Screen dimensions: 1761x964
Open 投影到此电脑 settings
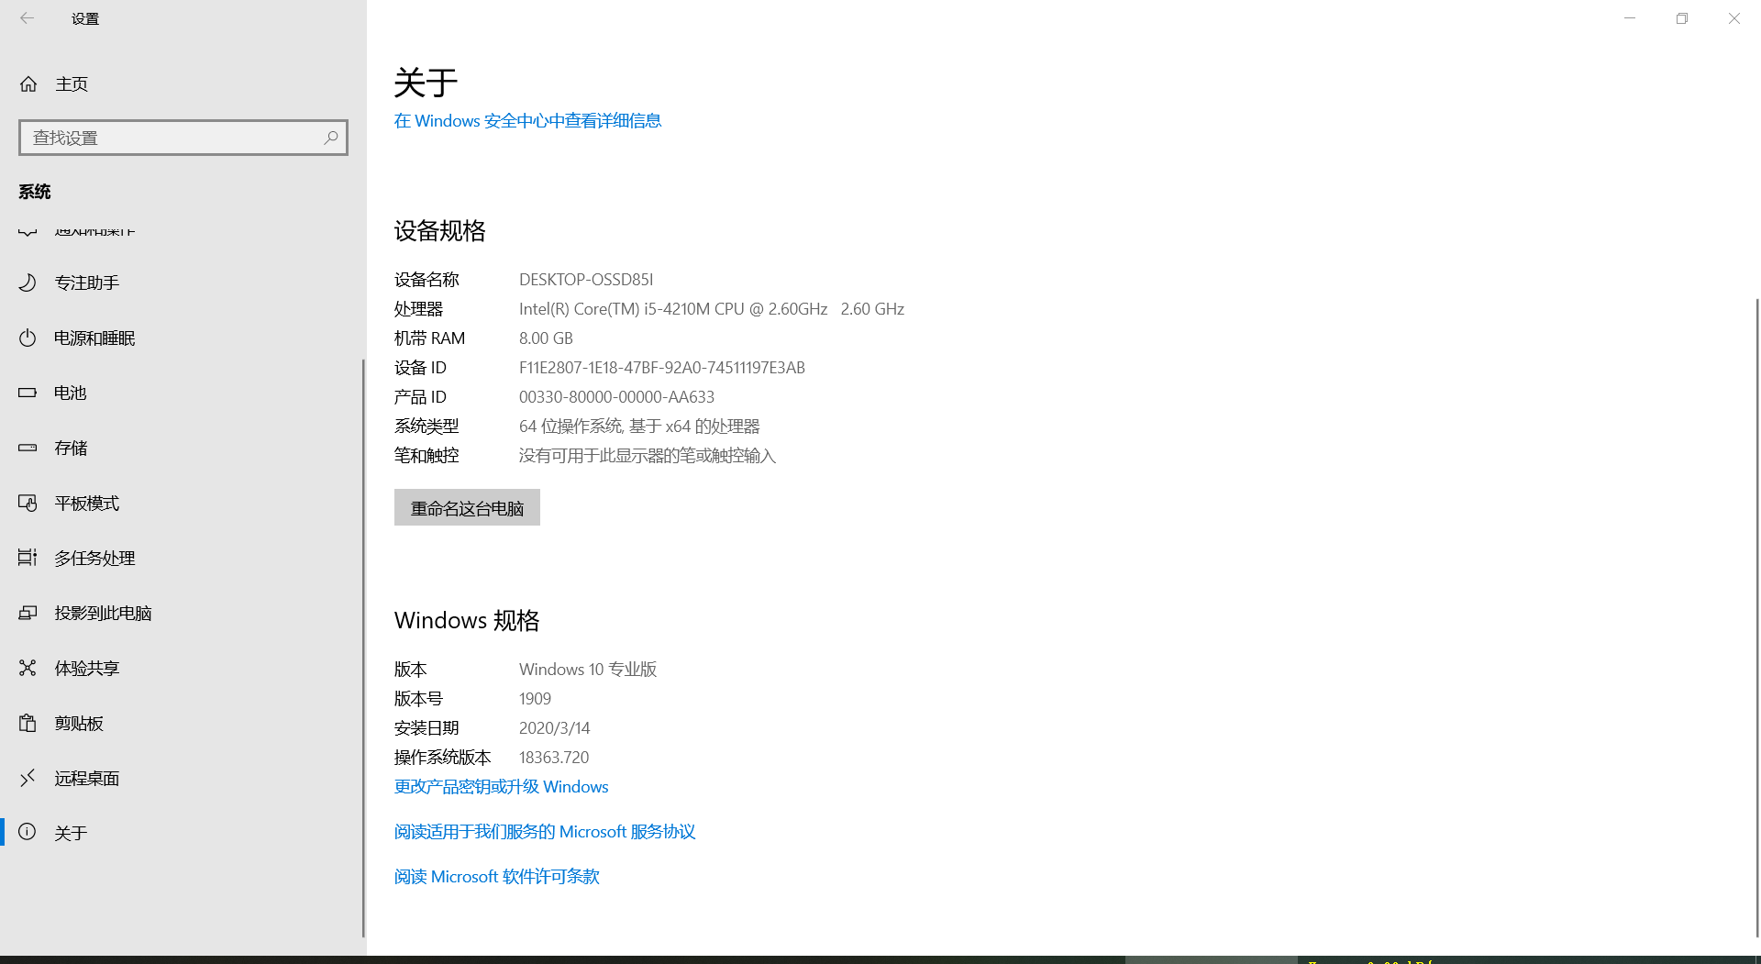click(x=103, y=613)
